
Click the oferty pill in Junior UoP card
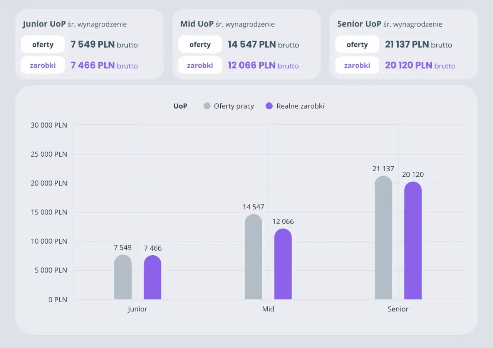click(x=43, y=45)
